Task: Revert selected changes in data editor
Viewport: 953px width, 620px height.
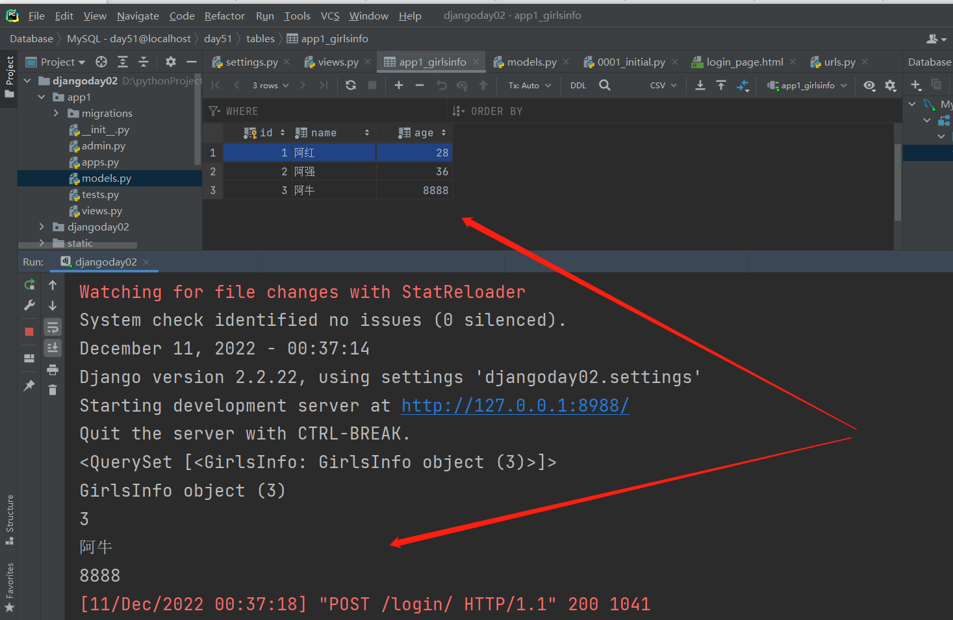Action: (x=442, y=85)
